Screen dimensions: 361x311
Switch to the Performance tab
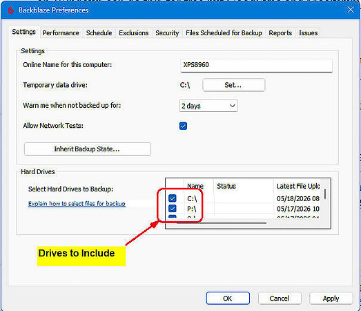tap(61, 33)
